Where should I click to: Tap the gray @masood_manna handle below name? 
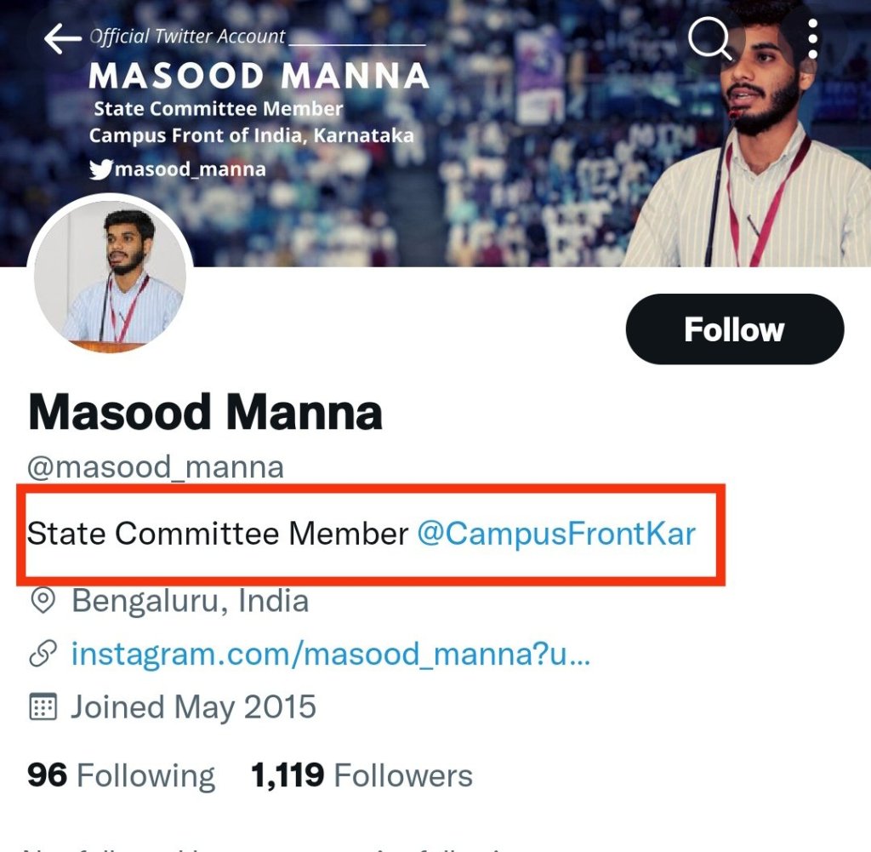tap(156, 467)
